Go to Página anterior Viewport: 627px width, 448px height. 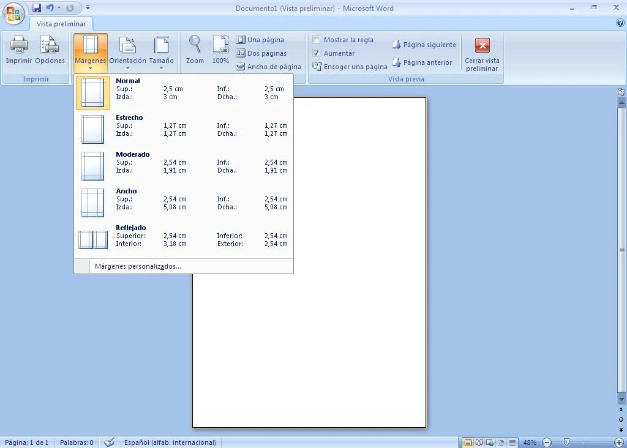tap(422, 62)
